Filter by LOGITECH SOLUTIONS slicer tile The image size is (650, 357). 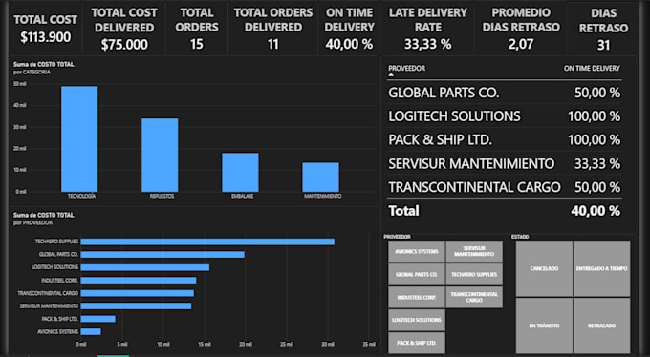[x=417, y=320]
